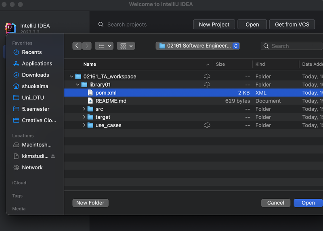Select Applications in sidebar

37,64
